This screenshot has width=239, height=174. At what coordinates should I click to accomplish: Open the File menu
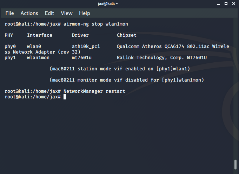(9, 13)
